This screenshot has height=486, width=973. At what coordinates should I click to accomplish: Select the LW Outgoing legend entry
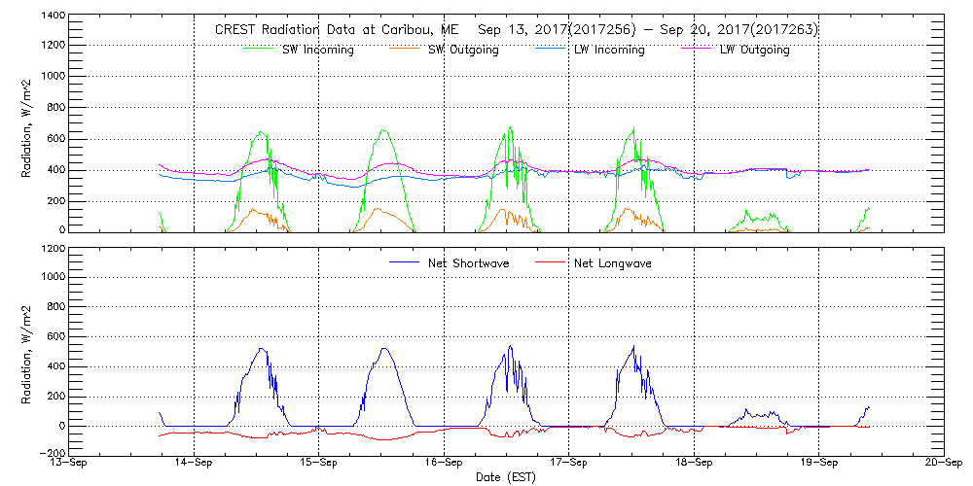click(754, 50)
